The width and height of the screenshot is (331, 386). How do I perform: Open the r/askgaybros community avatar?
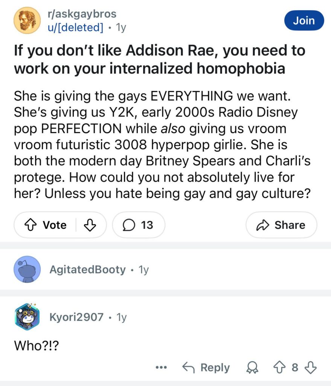27,21
